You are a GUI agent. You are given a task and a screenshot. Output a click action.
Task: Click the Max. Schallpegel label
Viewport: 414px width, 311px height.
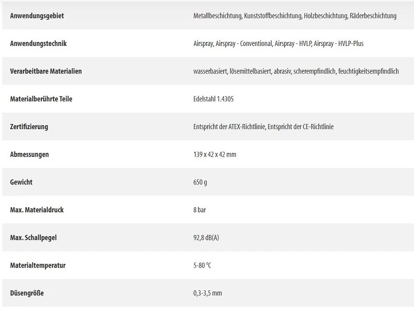tap(33, 238)
